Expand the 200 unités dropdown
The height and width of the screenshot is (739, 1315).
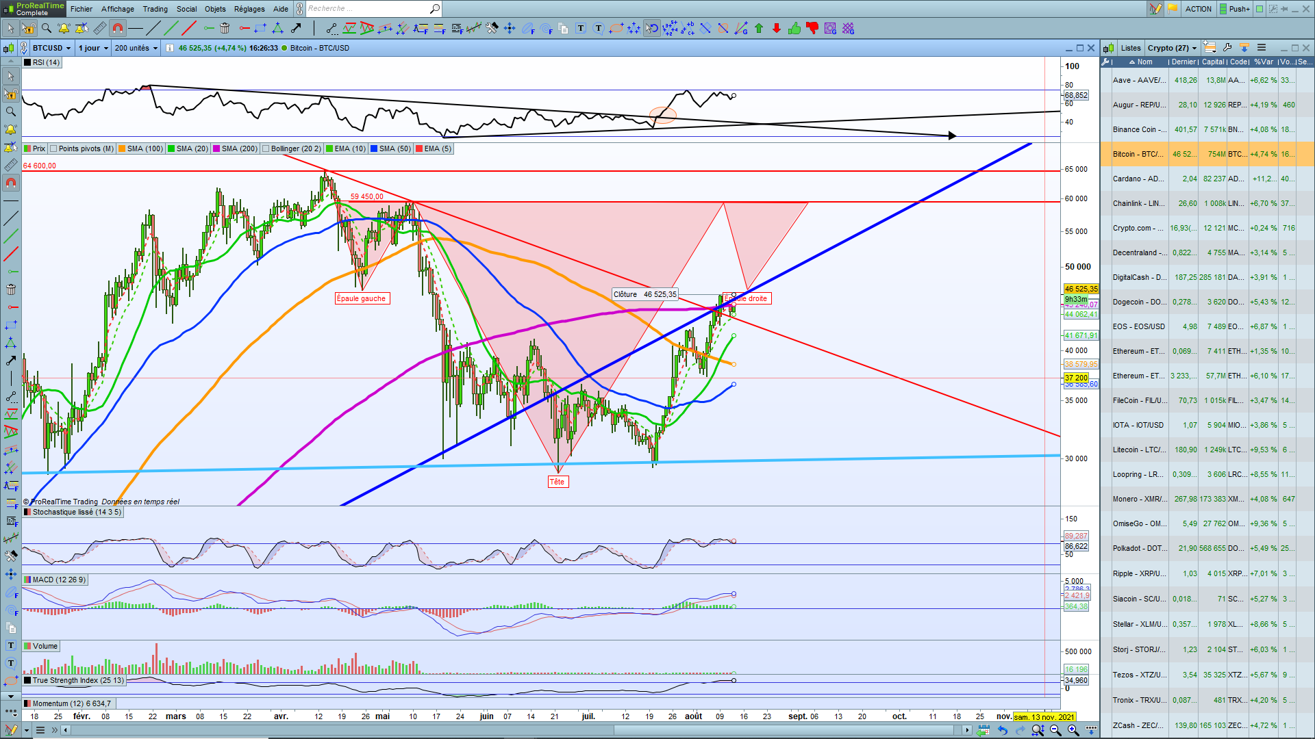[x=155, y=49]
